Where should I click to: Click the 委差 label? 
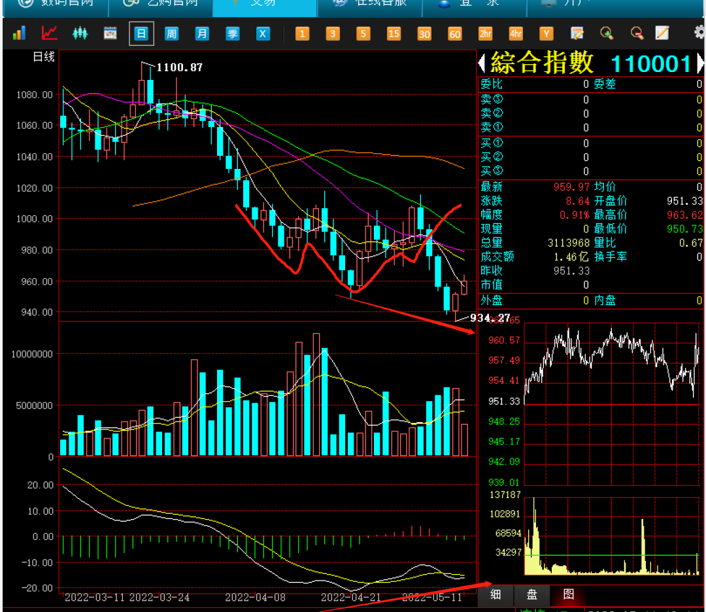pos(605,84)
